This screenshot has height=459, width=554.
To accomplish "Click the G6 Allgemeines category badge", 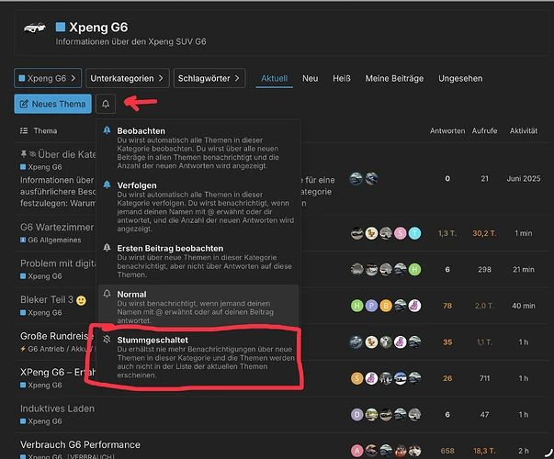I will coord(51,241).
